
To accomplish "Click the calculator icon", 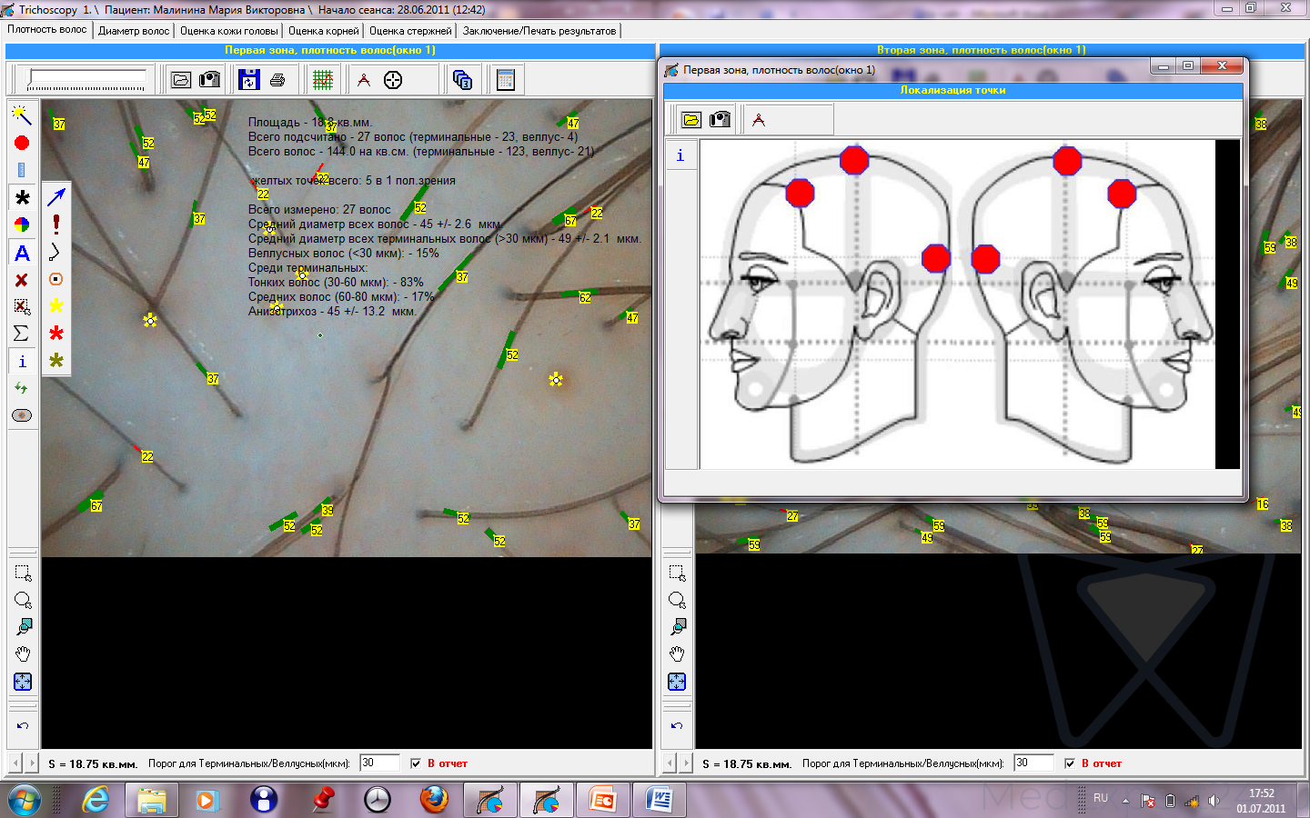I will click(506, 80).
